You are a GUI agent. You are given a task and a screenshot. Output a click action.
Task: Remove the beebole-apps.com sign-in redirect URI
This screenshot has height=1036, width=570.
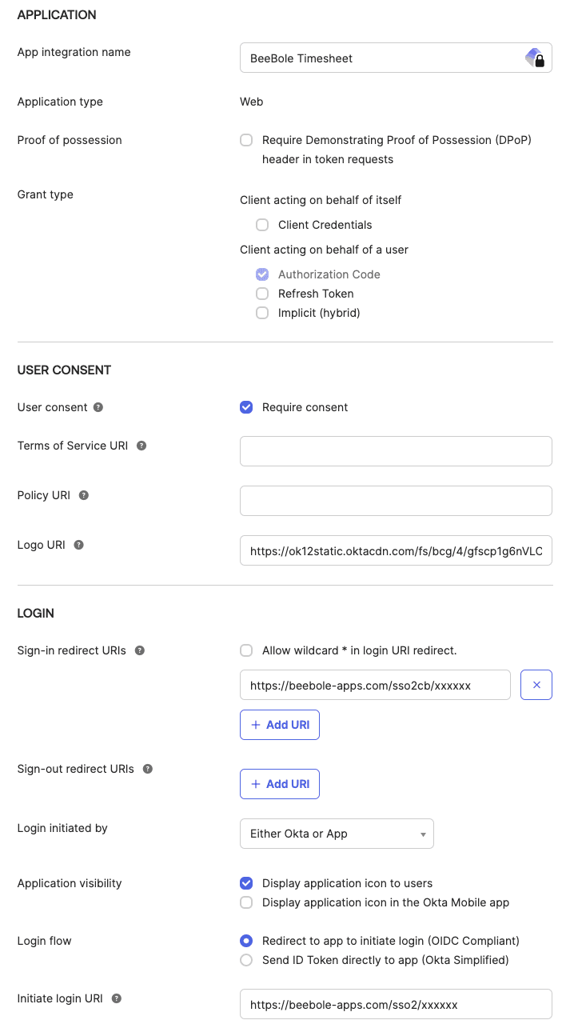536,685
